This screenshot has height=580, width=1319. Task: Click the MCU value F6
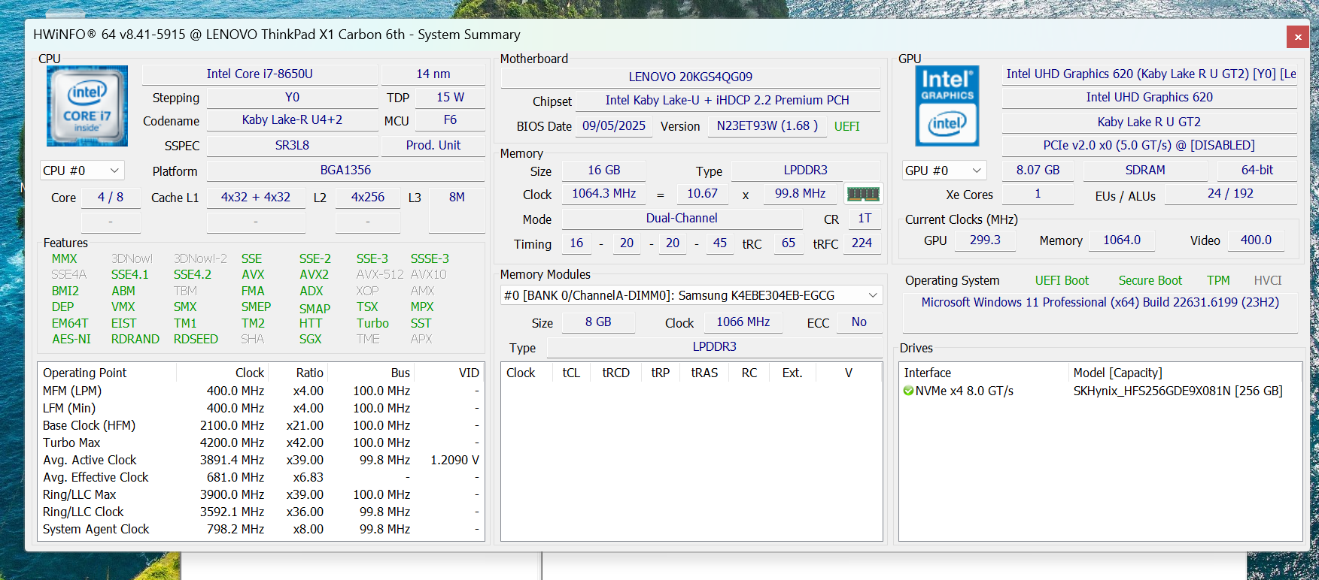450,119
